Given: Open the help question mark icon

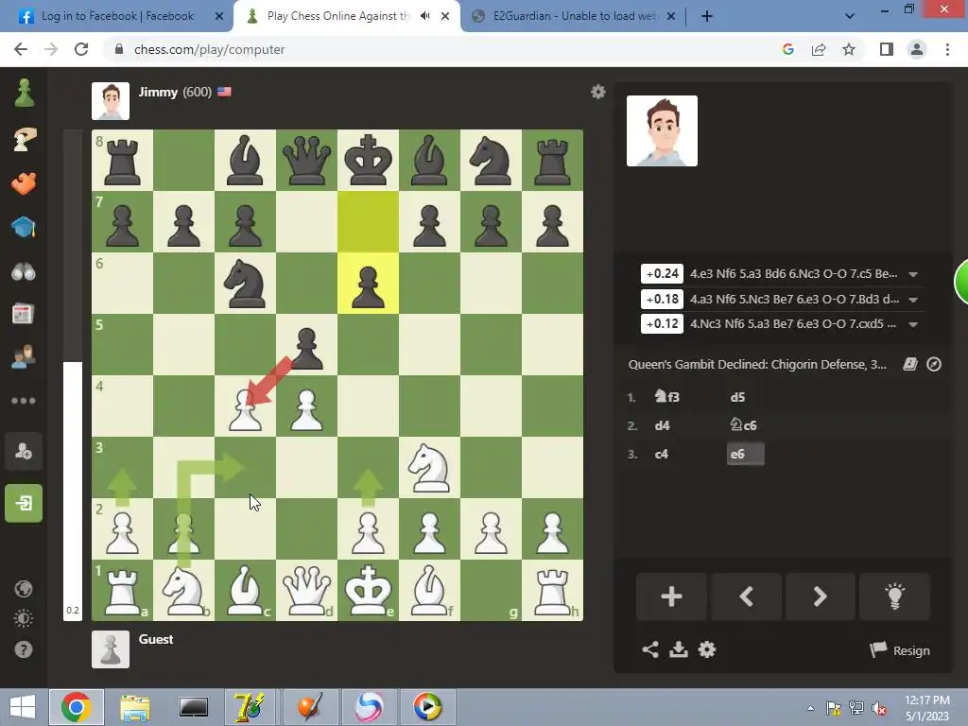Looking at the screenshot, I should tap(24, 649).
